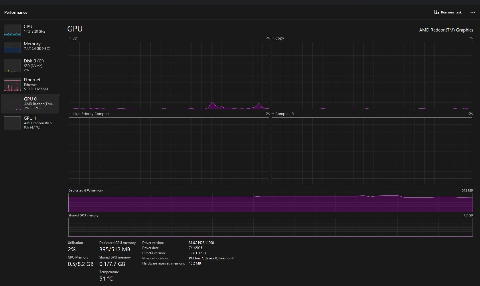Screen dimensions: 480x286
Task: Click inside the High Priority Compute graph
Action: 169,151
